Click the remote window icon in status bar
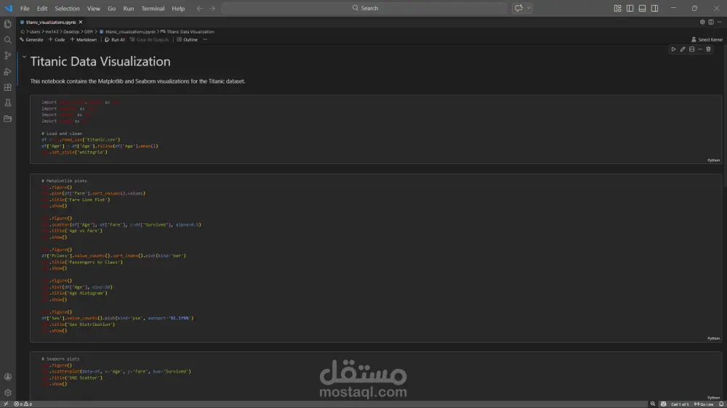This screenshot has height=408, width=727. pyautogui.click(x=6, y=404)
